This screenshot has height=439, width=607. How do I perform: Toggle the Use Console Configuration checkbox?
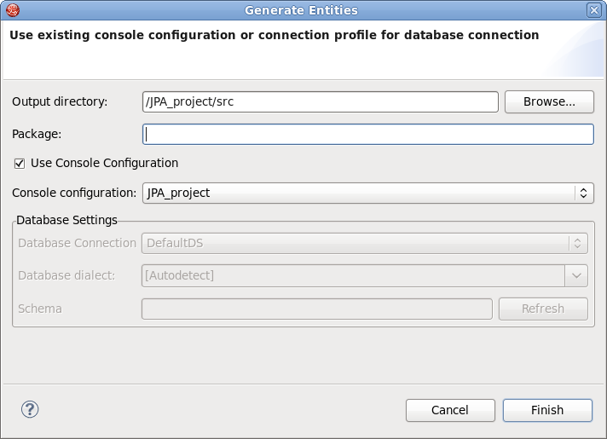[20, 163]
